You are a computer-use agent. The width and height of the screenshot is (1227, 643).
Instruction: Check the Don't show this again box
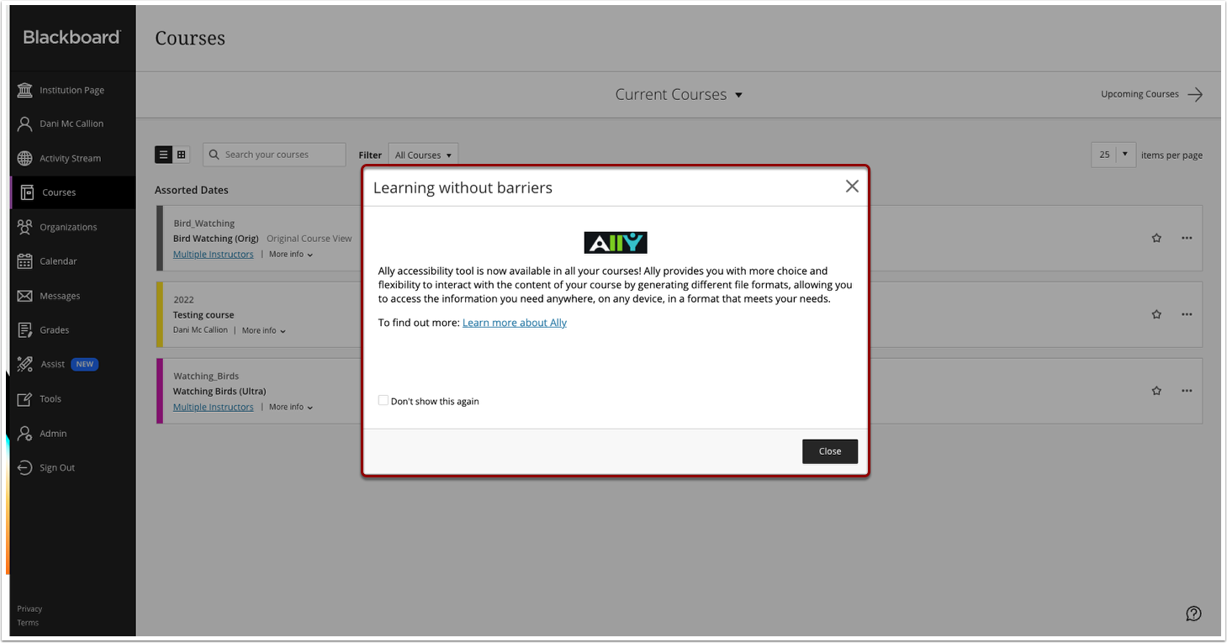pos(383,400)
